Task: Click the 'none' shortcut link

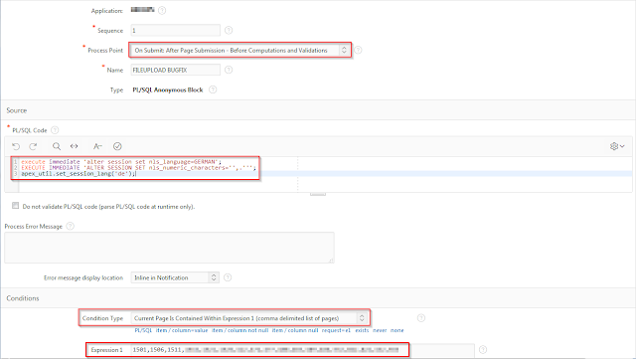Action: pyautogui.click(x=397, y=330)
